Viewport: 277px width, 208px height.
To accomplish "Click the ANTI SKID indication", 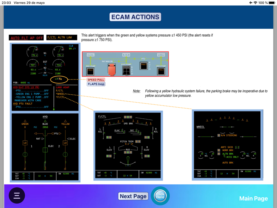I will click(230, 147).
